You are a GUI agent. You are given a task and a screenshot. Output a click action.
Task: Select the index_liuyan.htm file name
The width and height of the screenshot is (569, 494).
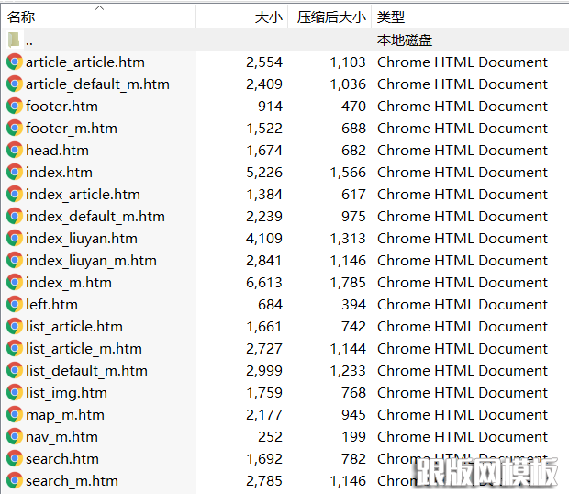[82, 239]
